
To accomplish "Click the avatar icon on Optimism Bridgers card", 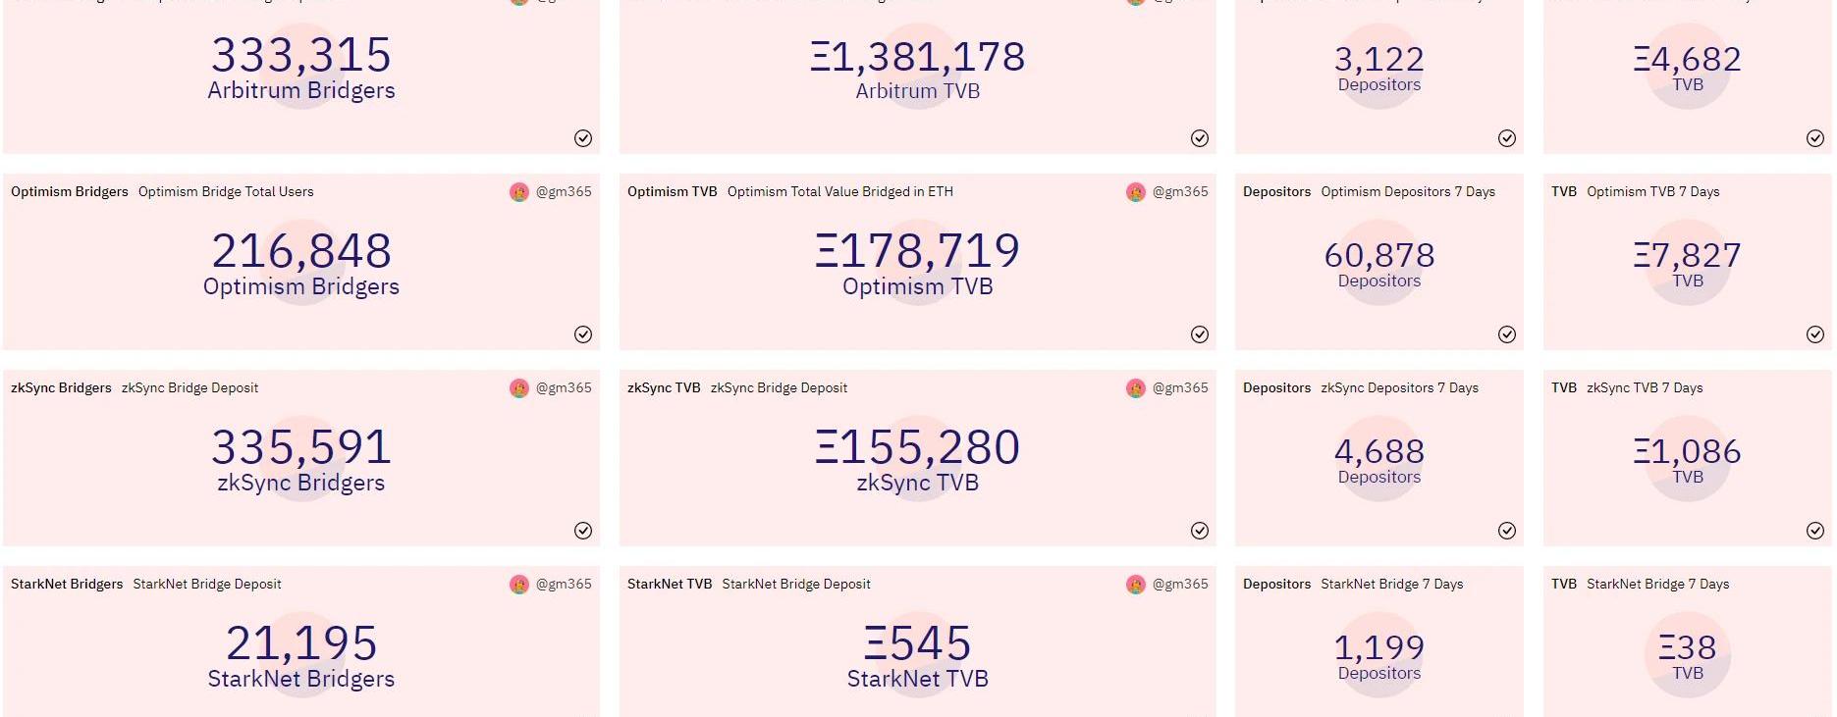I will pos(519,192).
